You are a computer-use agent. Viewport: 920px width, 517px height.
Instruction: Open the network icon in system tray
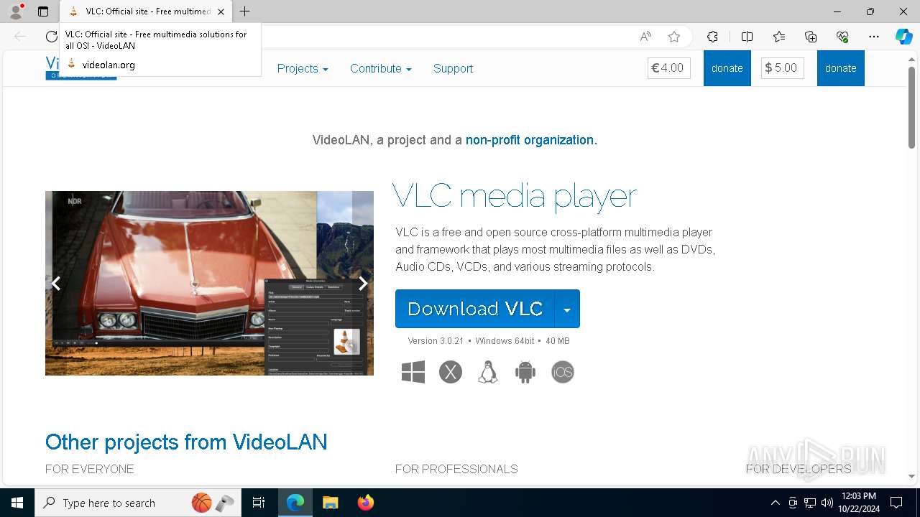[x=810, y=503]
